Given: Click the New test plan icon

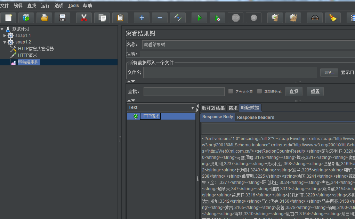Looking at the screenshot, I should [8, 18].
